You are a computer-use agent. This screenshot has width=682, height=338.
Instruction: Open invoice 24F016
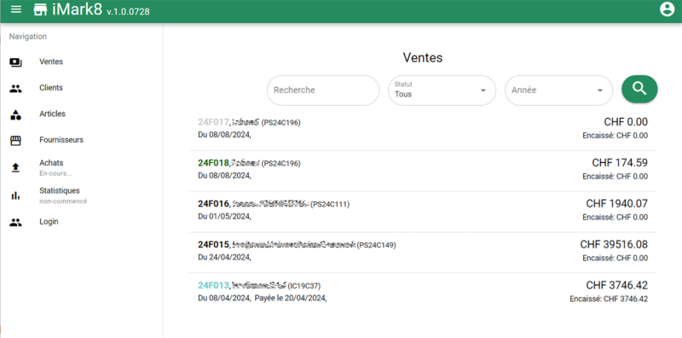213,204
